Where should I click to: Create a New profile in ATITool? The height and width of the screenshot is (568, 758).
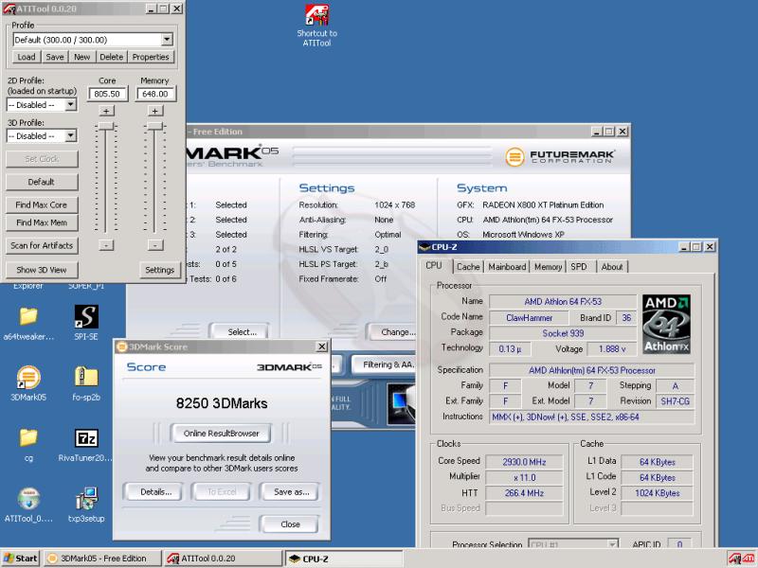click(x=81, y=57)
